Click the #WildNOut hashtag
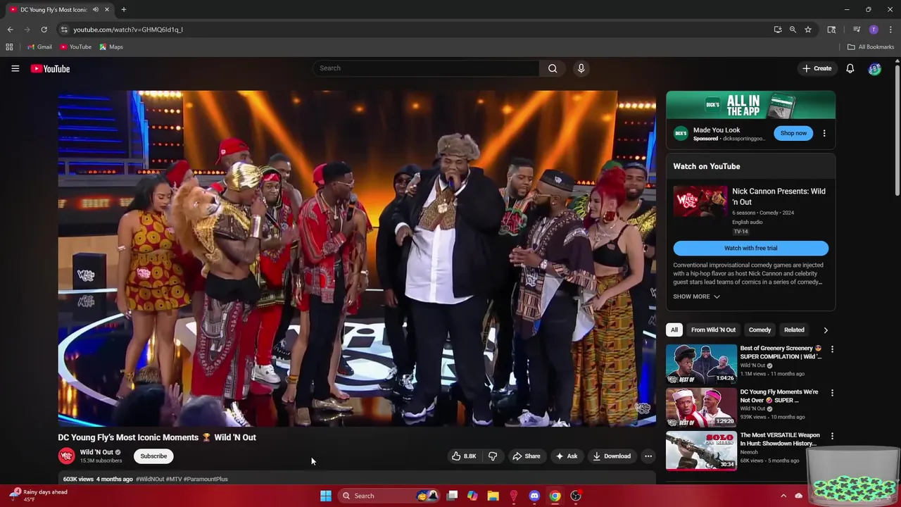Screen dimensions: 901x507 (x=150, y=479)
